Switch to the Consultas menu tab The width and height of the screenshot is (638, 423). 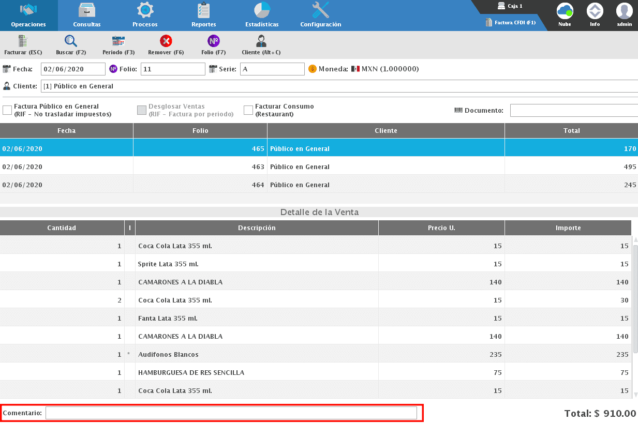click(x=87, y=16)
